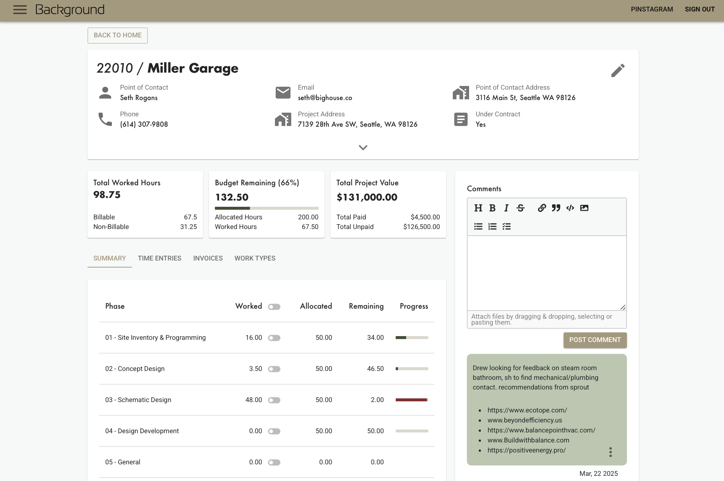Image resolution: width=724 pixels, height=481 pixels.
Task: Toggle worked hours for Schematic Design
Action: (x=274, y=400)
